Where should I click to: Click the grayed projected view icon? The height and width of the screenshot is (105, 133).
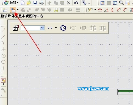click(23, 10)
